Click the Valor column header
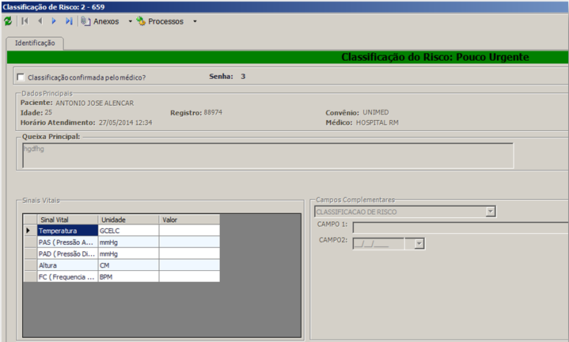The image size is (569, 342). (189, 220)
